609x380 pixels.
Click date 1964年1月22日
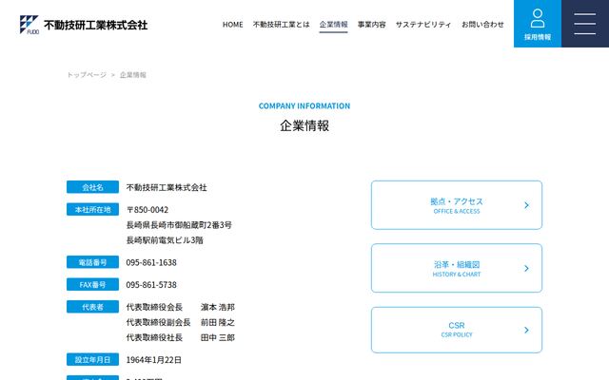click(154, 360)
